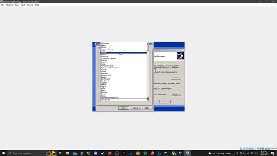Open the notification center icon
Screen dimensions: 277x156
tap(272, 153)
